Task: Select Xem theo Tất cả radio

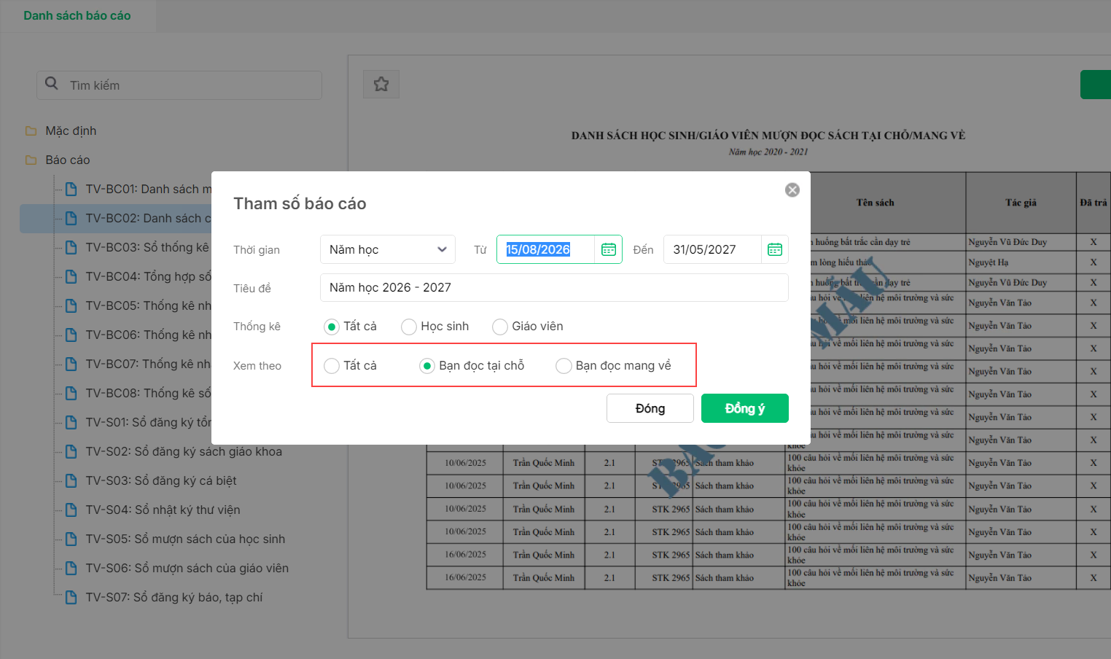Action: tap(332, 366)
